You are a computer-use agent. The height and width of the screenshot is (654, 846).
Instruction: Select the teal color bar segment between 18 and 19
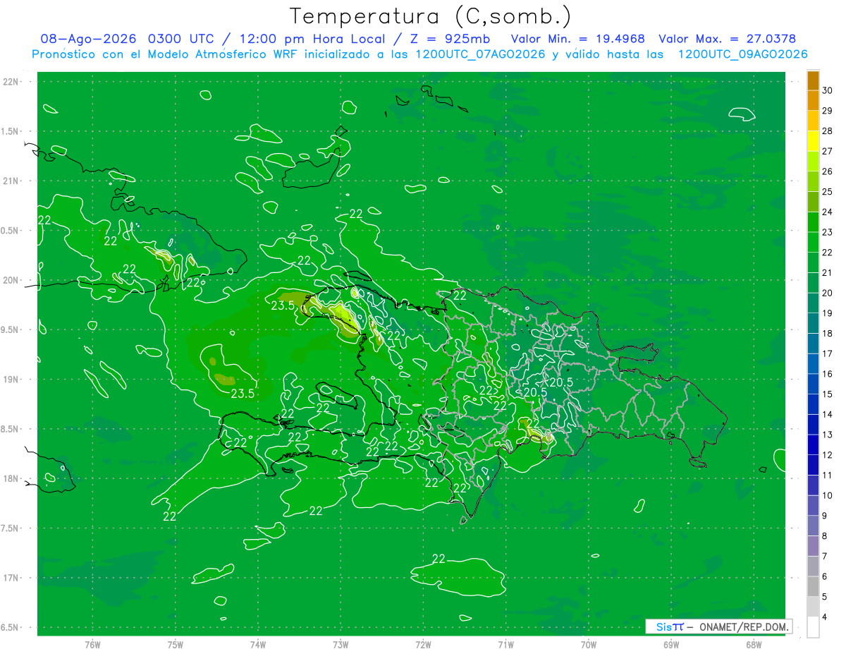tap(813, 323)
